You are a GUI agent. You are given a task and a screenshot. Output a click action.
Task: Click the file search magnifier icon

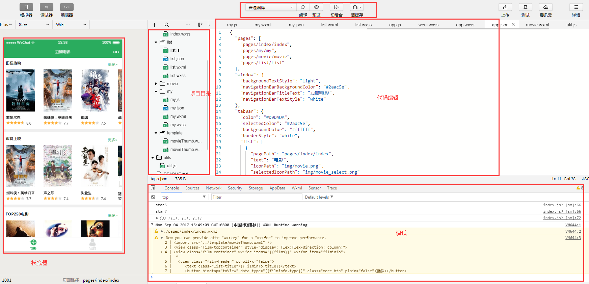[x=167, y=25]
